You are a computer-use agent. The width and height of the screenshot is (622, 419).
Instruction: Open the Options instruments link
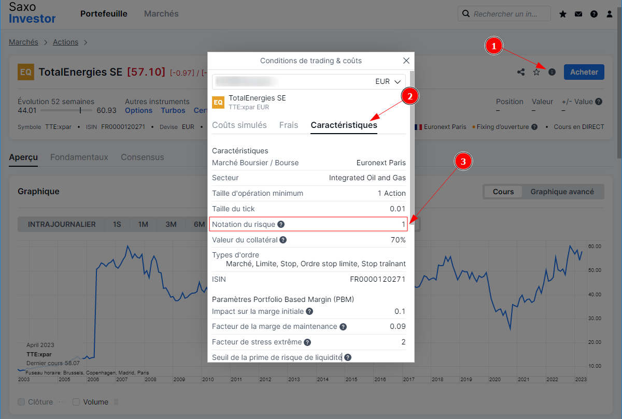click(x=139, y=110)
